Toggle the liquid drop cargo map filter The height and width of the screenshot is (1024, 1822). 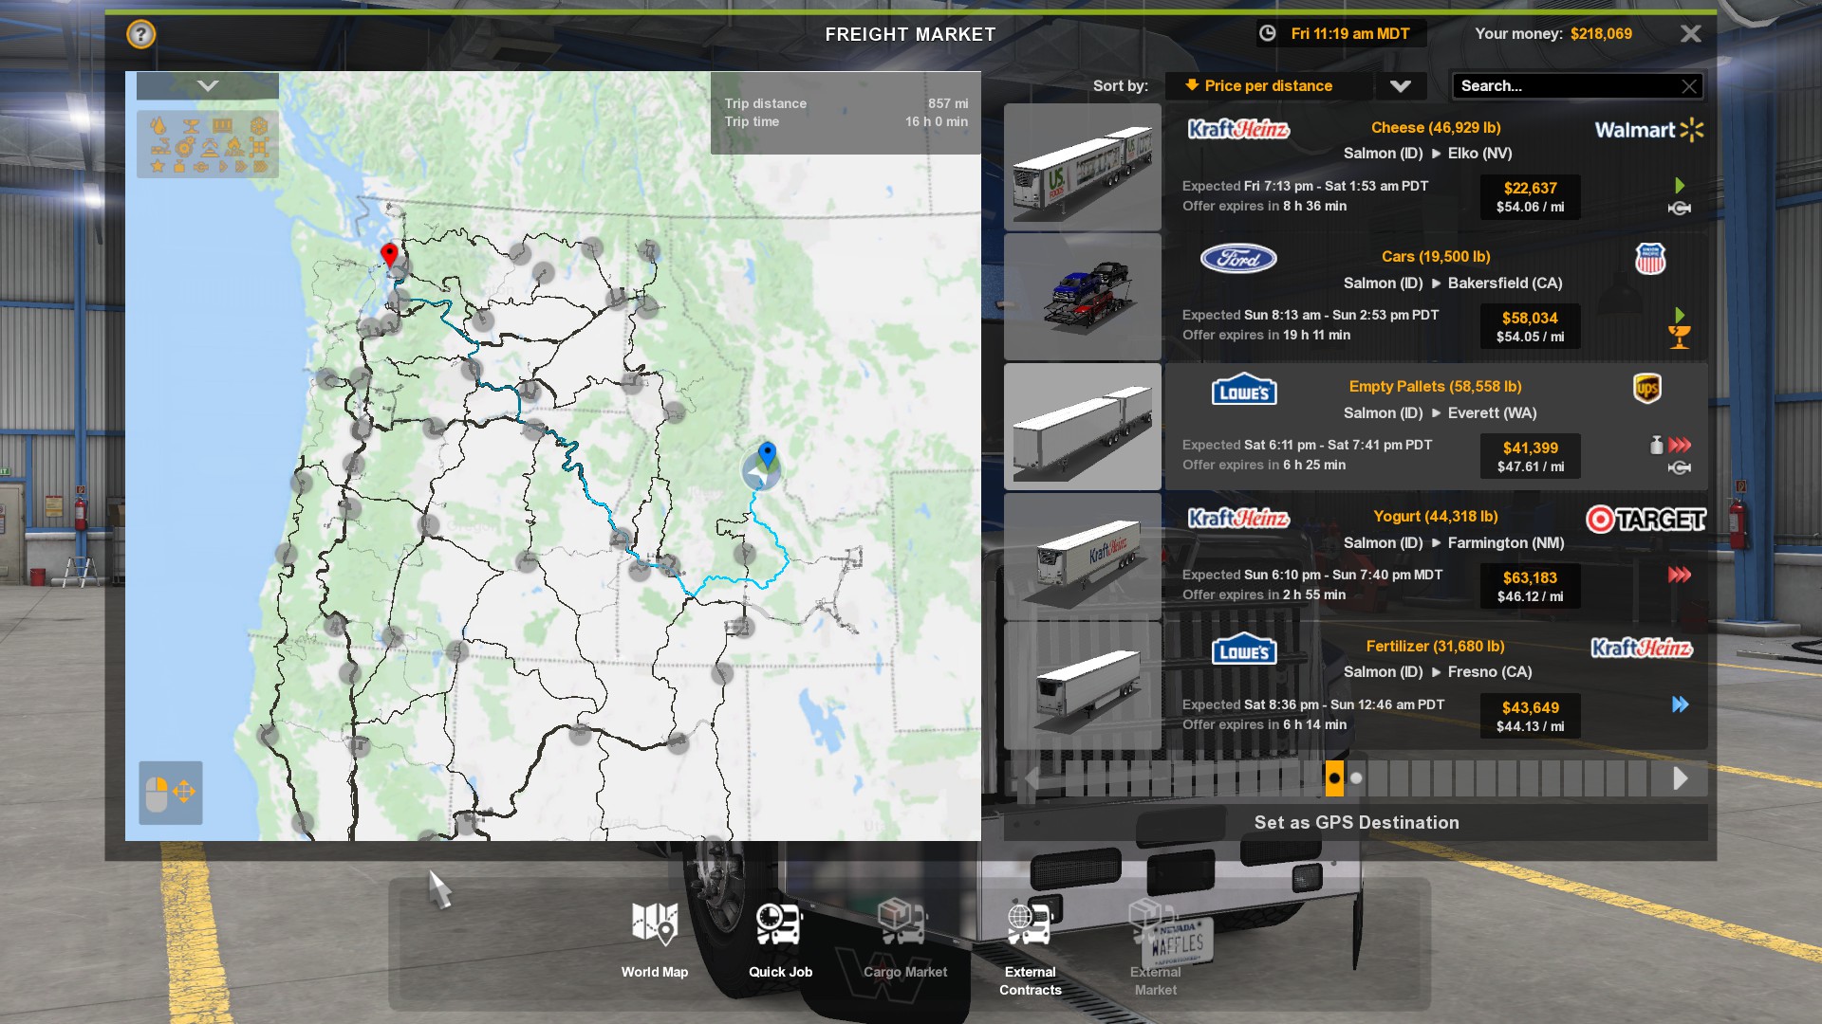158,125
